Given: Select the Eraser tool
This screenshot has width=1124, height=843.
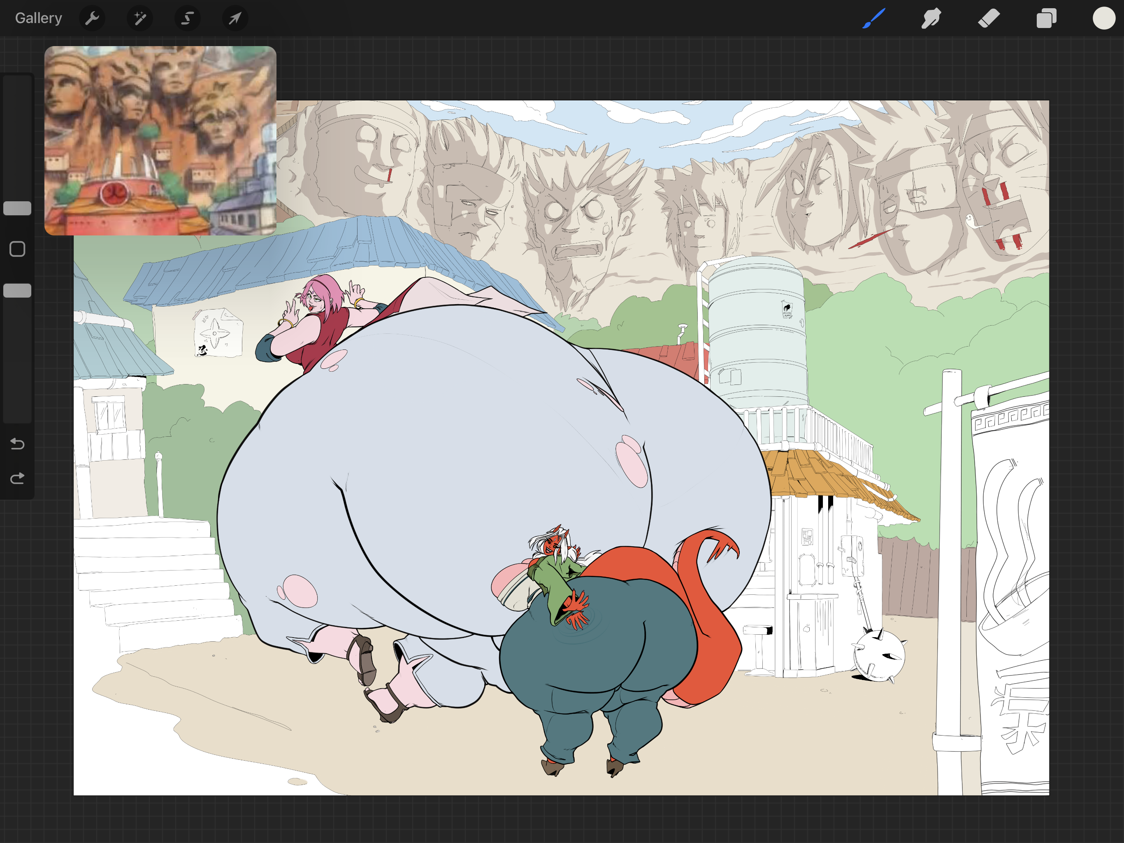Looking at the screenshot, I should tap(989, 18).
